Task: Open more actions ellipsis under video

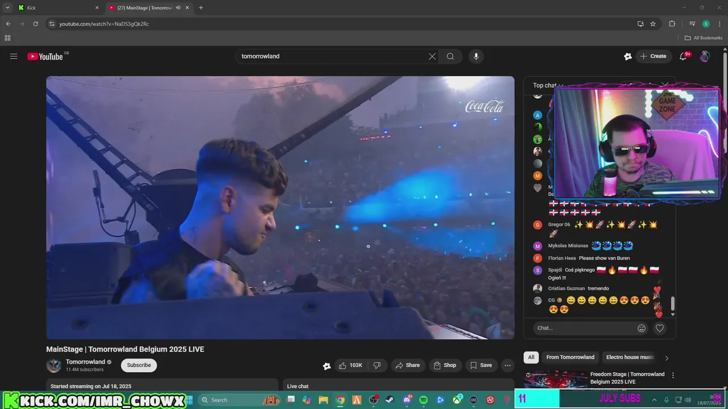Action: coord(508,365)
